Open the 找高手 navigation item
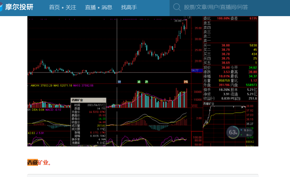Viewport: 290px width, 177px height. (129, 7)
